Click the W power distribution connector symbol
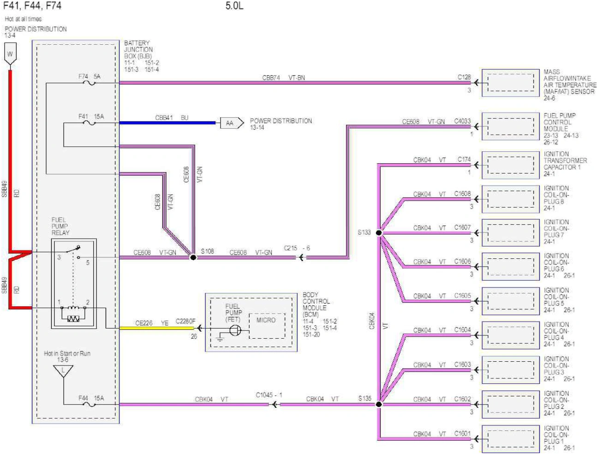 [10, 54]
